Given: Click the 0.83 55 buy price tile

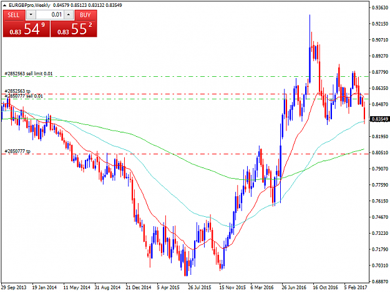Looking at the screenshot, I should click(74, 29).
